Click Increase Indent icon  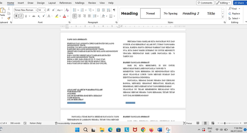[103, 10]
